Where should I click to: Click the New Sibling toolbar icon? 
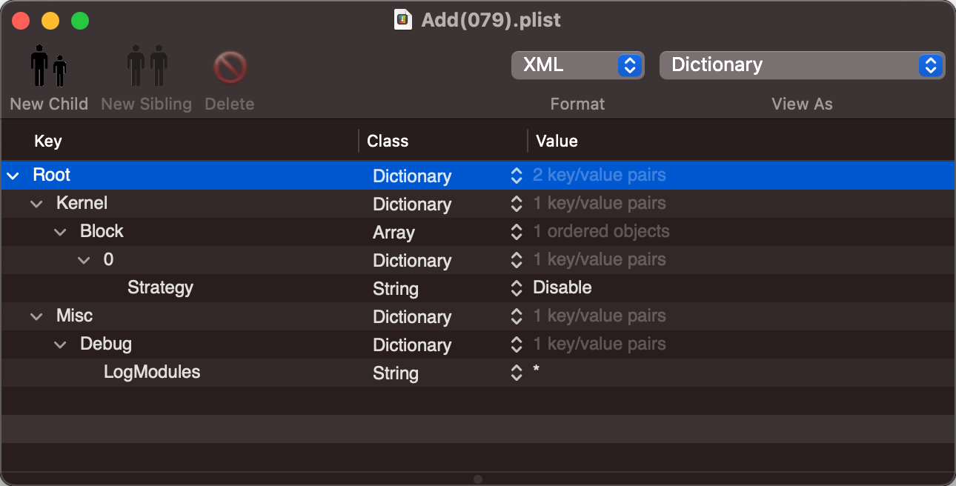(x=147, y=67)
